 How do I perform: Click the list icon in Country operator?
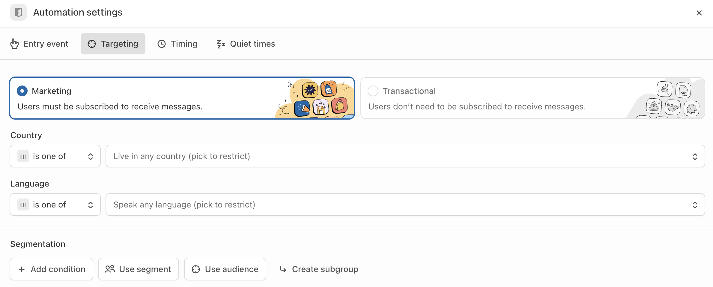23,156
